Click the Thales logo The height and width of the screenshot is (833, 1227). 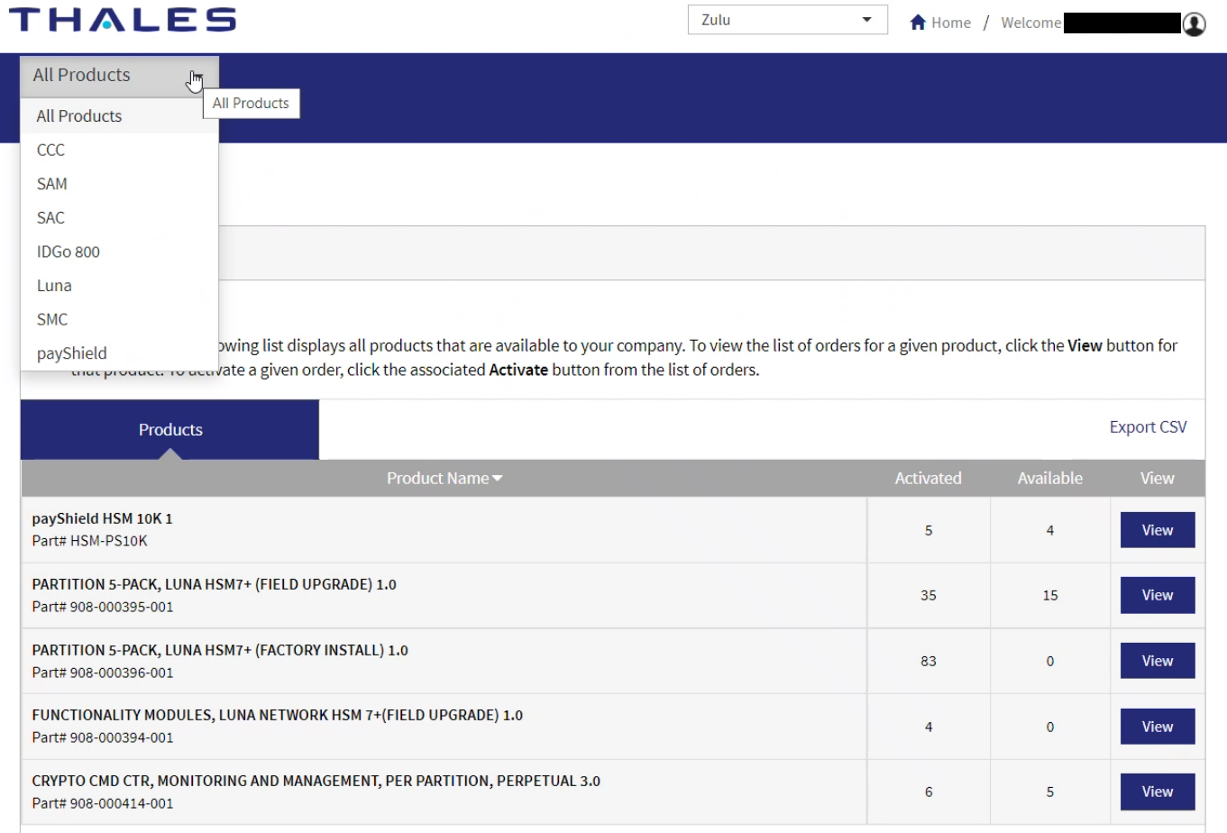pyautogui.click(x=123, y=20)
